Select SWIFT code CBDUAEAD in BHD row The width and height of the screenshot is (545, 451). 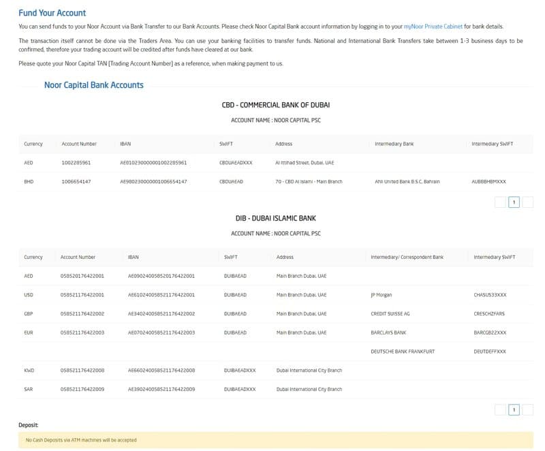231,181
